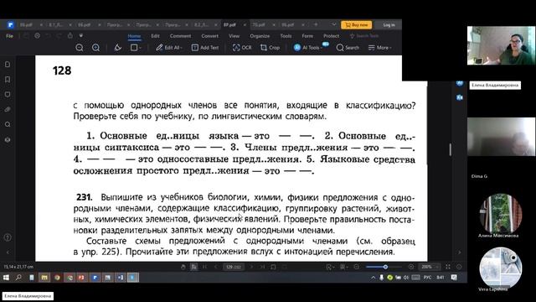The width and height of the screenshot is (536, 302).
Task: Click the help question mark icon in sidebar
Action: (8, 237)
